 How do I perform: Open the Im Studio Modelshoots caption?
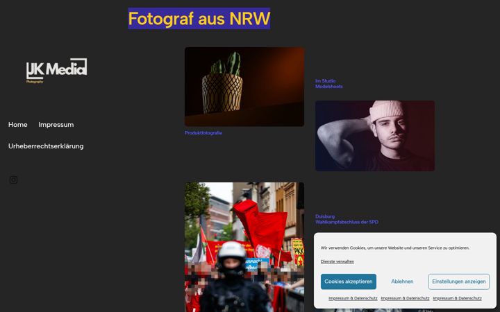tap(328, 83)
